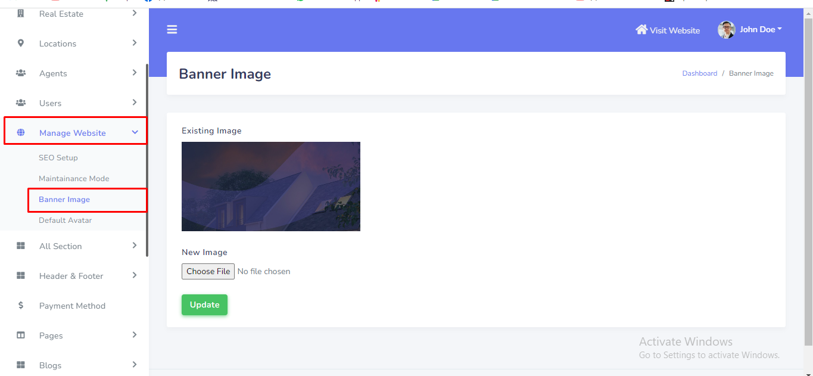Click the Payment Method dollar icon
The width and height of the screenshot is (813, 376).
point(21,306)
